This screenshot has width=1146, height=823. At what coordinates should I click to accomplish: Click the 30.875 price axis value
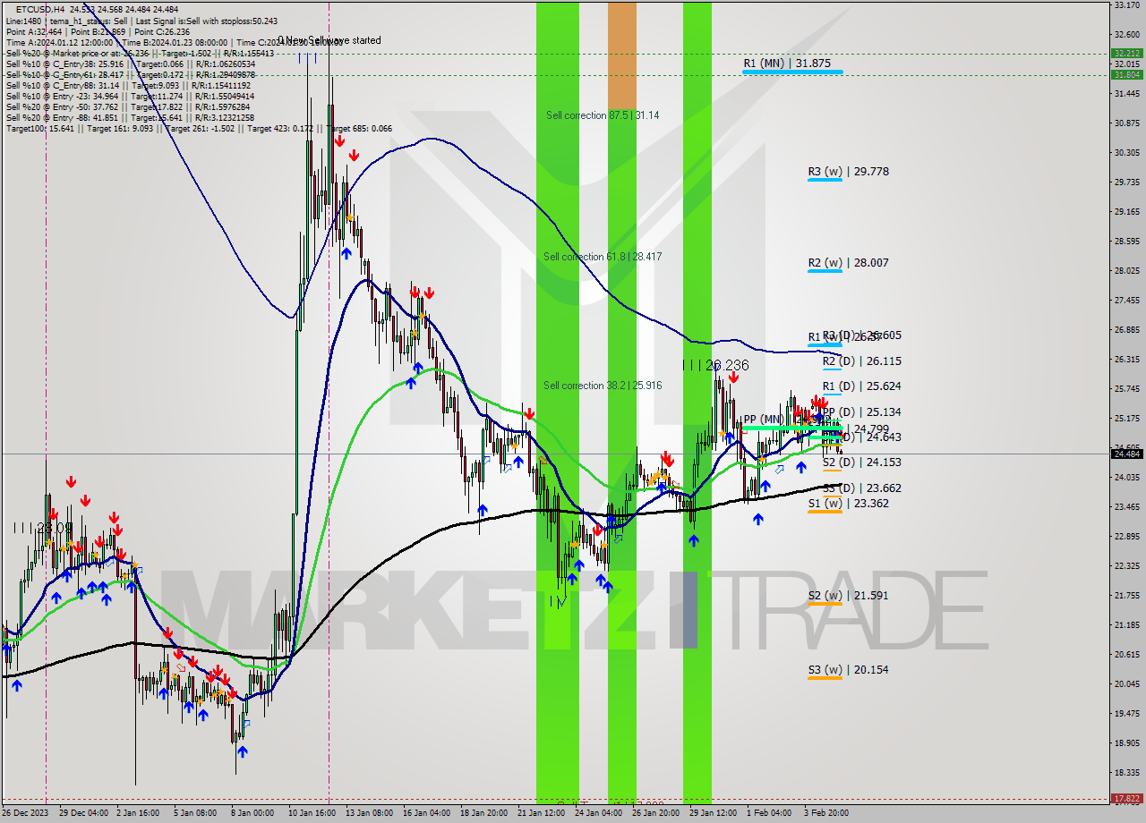[x=1125, y=123]
